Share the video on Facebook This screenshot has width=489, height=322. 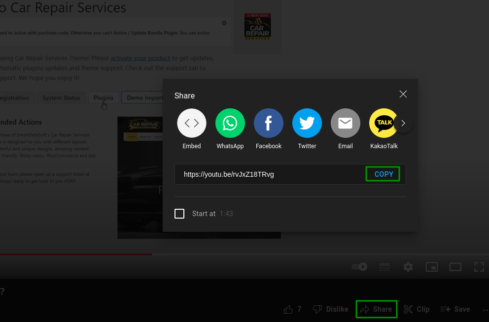click(x=269, y=123)
